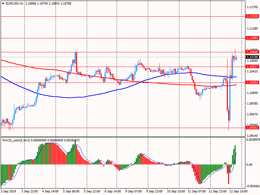Screen dimensions: 260x195
Task: Click the 10 Sep 15:00 time label
Action: (x=176, y=191)
